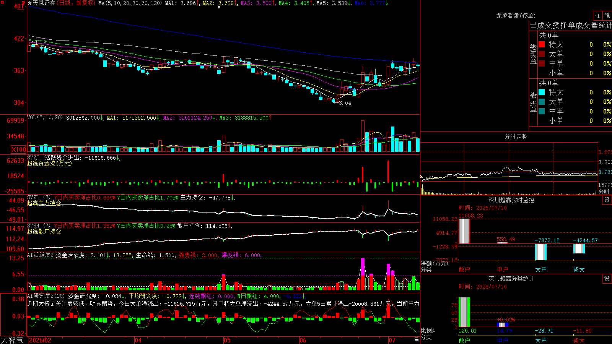612x344 pixels.
Task: Click the 2026/02 date marker on the time axis
Action: coord(40,340)
